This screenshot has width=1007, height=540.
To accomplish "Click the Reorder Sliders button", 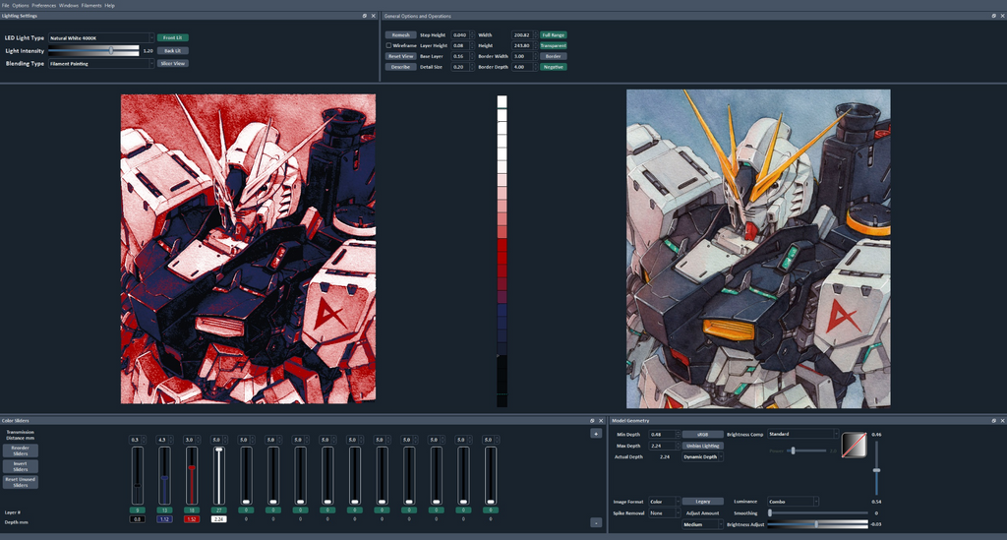I will (21, 450).
